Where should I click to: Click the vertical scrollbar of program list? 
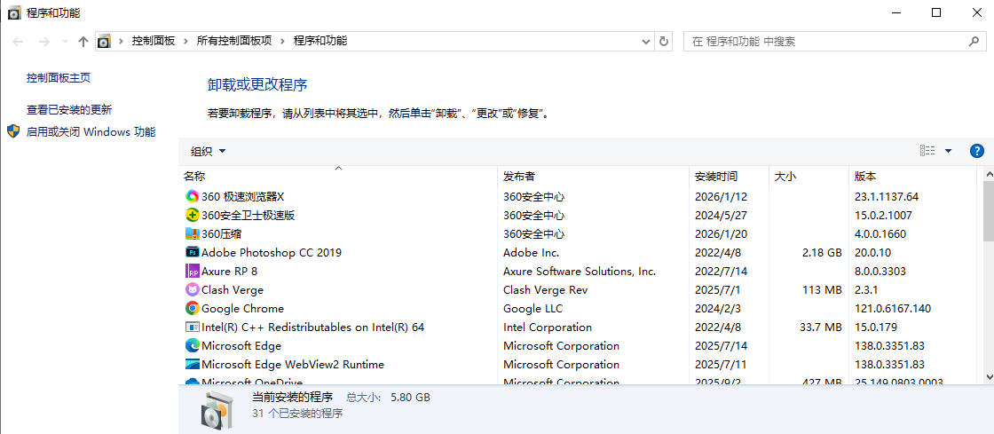[x=988, y=213]
